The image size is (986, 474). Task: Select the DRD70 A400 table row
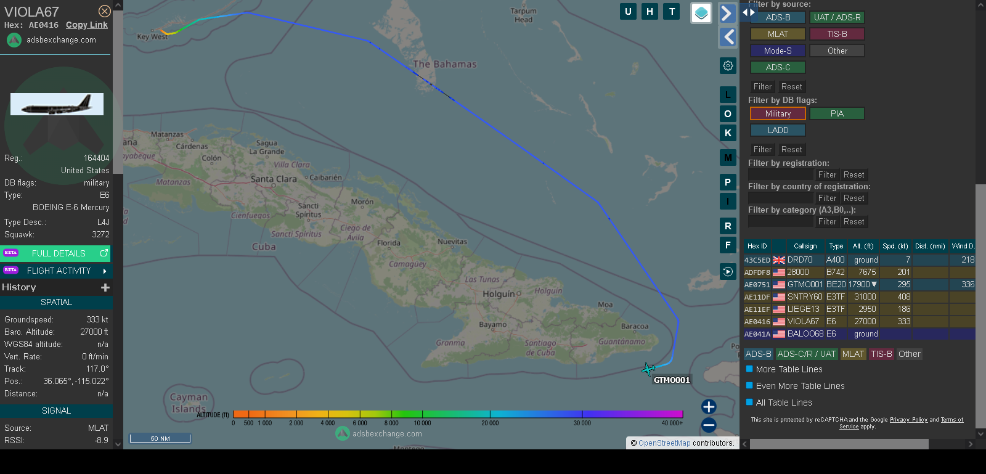click(x=860, y=260)
